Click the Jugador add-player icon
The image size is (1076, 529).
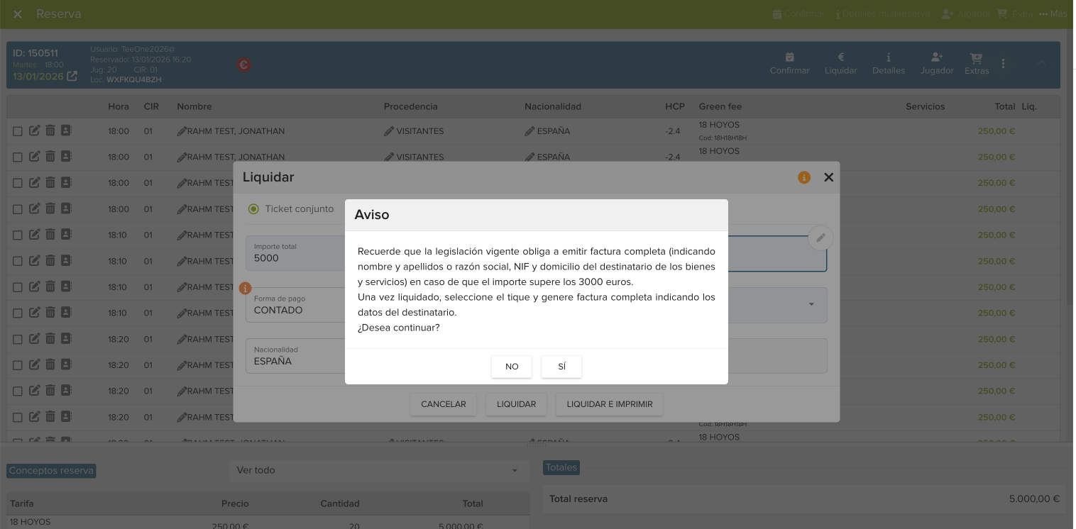tap(936, 57)
